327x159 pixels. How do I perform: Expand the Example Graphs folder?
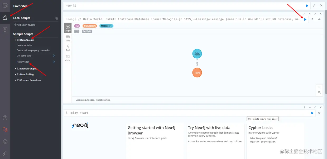pos(16,69)
